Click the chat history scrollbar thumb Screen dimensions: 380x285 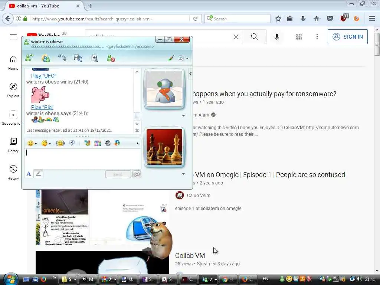point(137,116)
